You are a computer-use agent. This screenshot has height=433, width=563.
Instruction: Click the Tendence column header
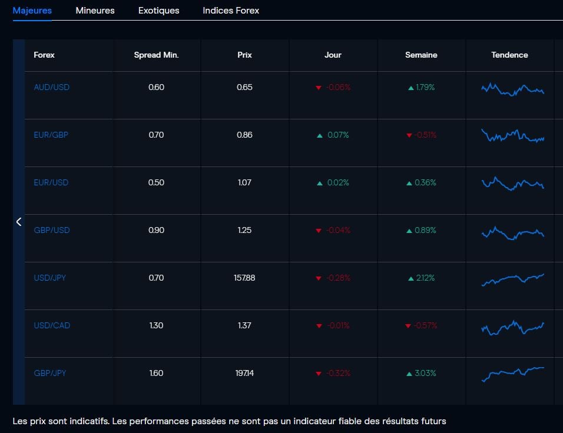(509, 55)
